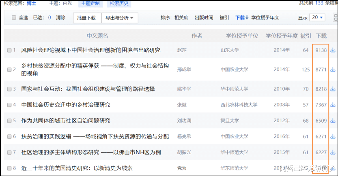
Task: Open thesis 近三十年来的美国清史研究
Action: [77, 168]
